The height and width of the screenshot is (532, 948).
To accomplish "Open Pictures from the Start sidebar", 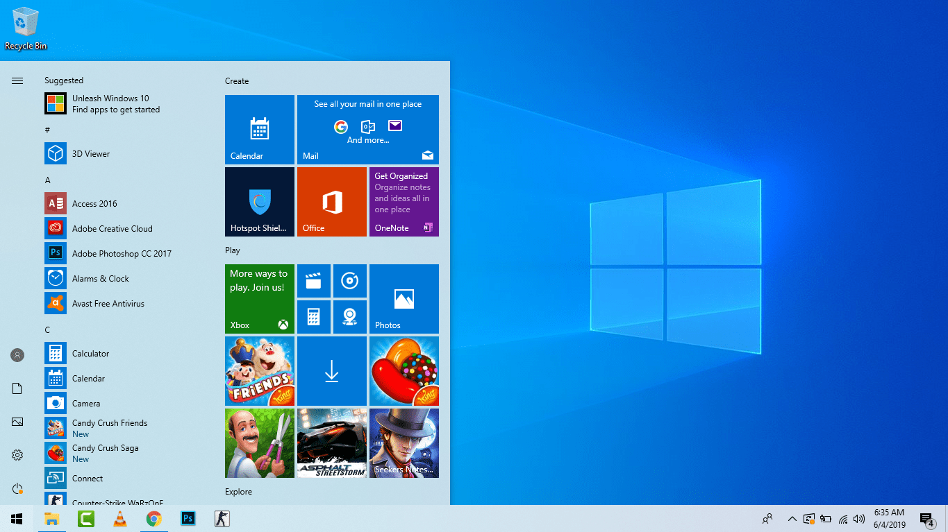I will [x=17, y=422].
